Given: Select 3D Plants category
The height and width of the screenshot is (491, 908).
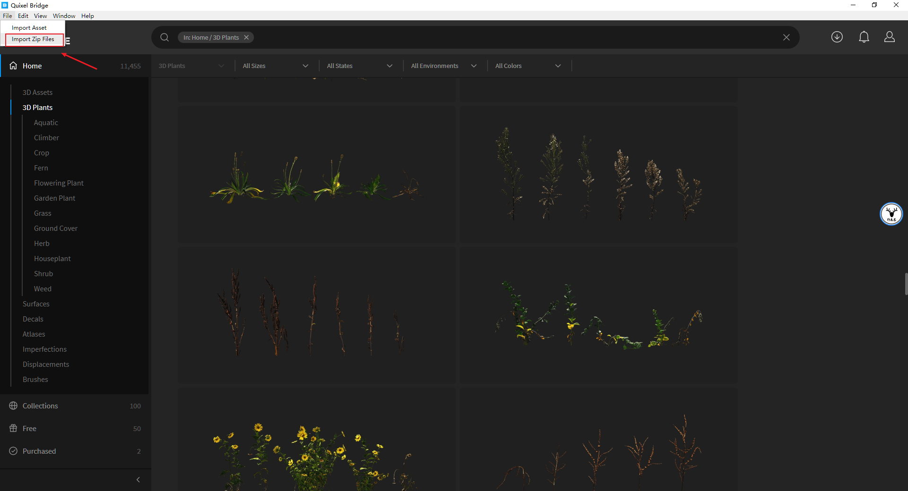Looking at the screenshot, I should coord(37,108).
